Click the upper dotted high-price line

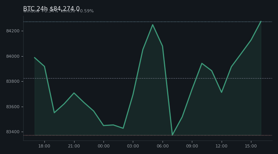coord(147,22)
